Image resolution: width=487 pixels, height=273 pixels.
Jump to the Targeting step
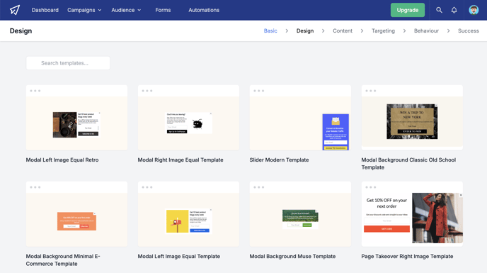click(x=383, y=30)
